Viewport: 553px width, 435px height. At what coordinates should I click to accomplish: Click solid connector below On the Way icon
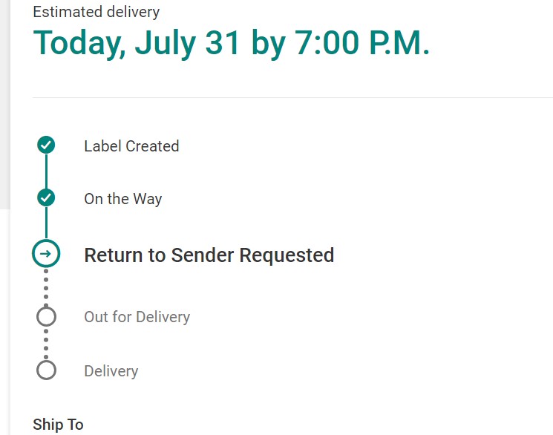[x=46, y=223]
